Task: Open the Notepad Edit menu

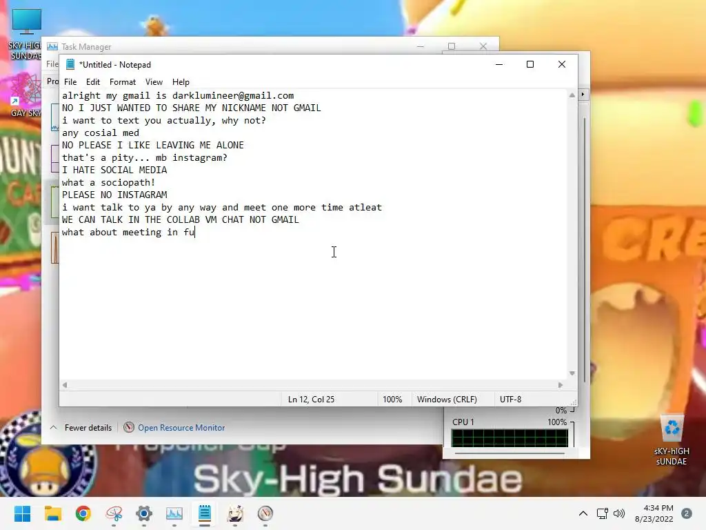Action: coord(93,82)
